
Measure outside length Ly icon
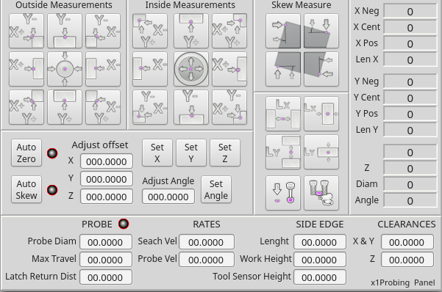[x=321, y=152]
